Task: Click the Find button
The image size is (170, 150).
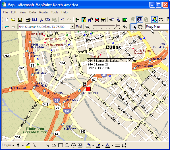Action: 79,26
